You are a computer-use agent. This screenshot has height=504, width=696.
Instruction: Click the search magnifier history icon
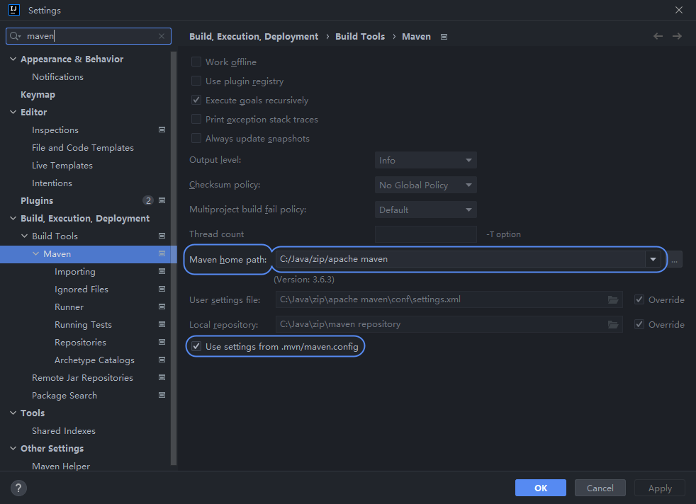pyautogui.click(x=16, y=36)
